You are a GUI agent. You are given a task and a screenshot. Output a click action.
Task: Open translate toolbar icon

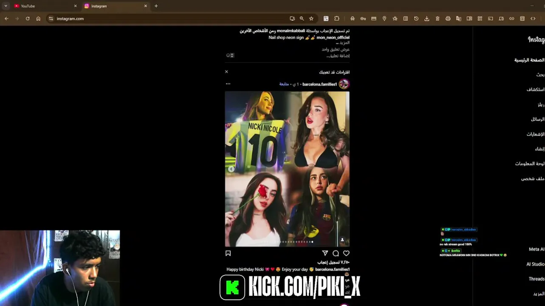coord(459,19)
